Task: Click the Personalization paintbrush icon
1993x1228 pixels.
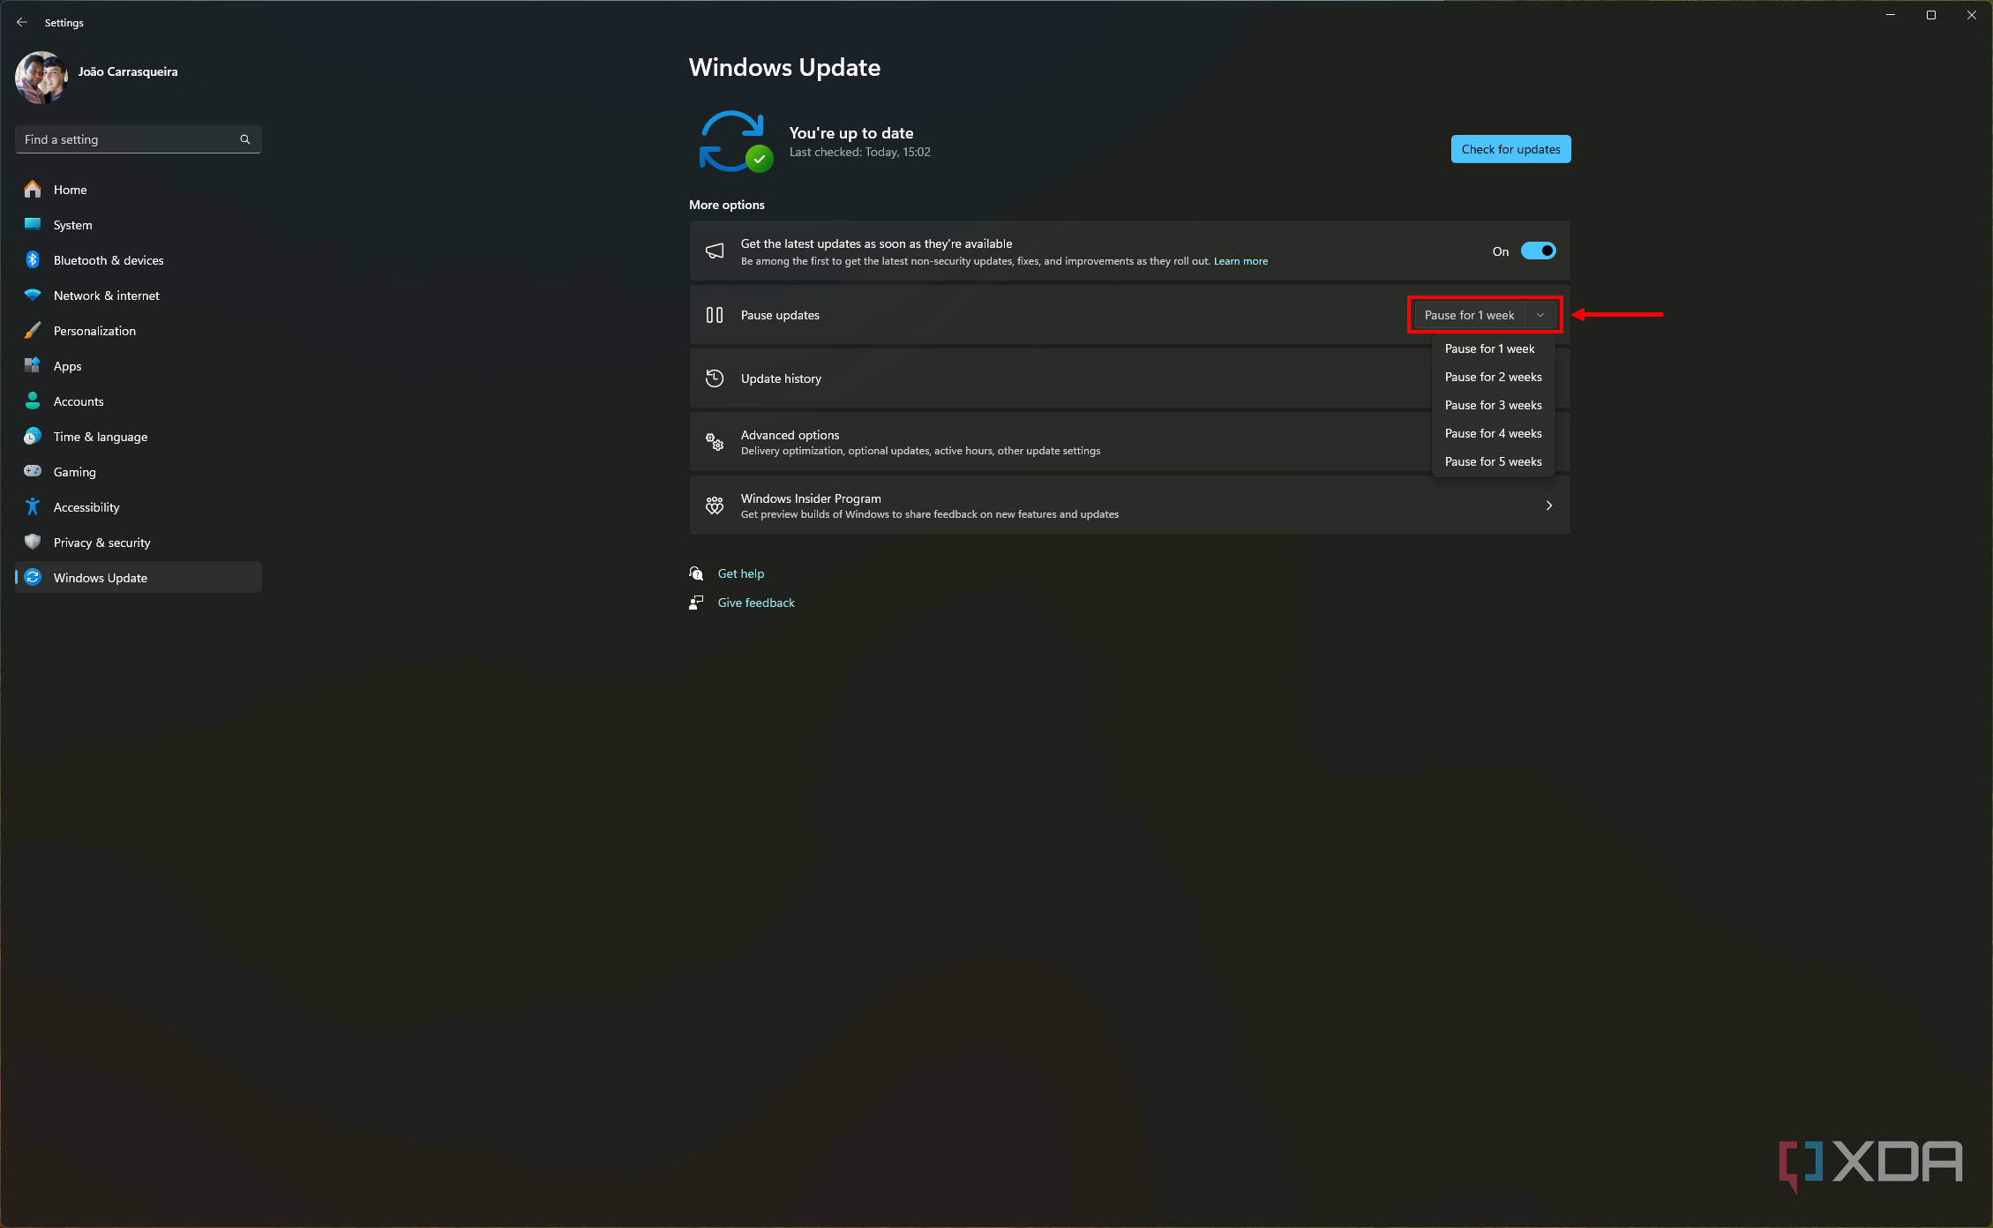Action: tap(33, 330)
